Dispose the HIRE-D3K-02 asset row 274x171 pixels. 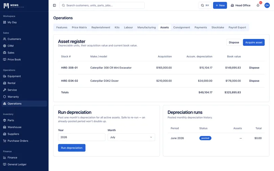click(254, 81)
